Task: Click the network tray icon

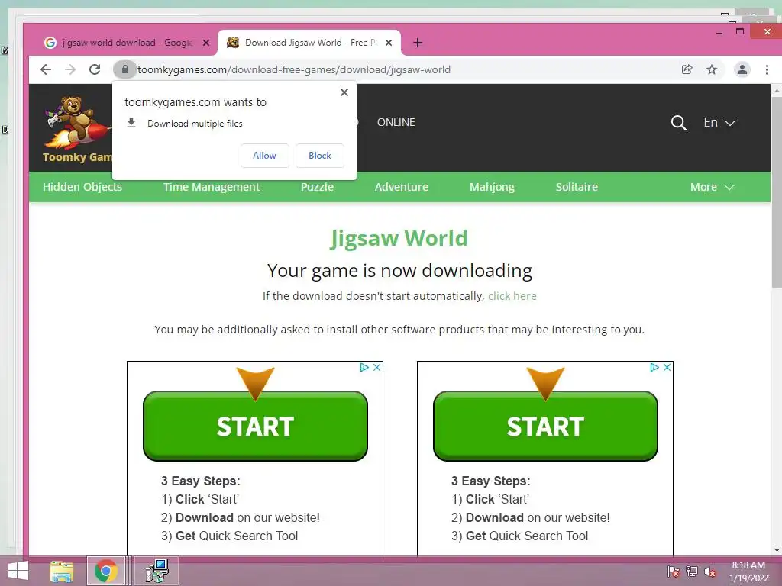Action: pyautogui.click(x=692, y=572)
